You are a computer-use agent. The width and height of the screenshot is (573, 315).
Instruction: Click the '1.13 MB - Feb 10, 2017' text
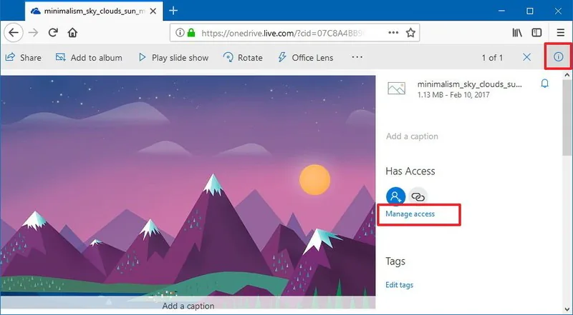(x=453, y=95)
